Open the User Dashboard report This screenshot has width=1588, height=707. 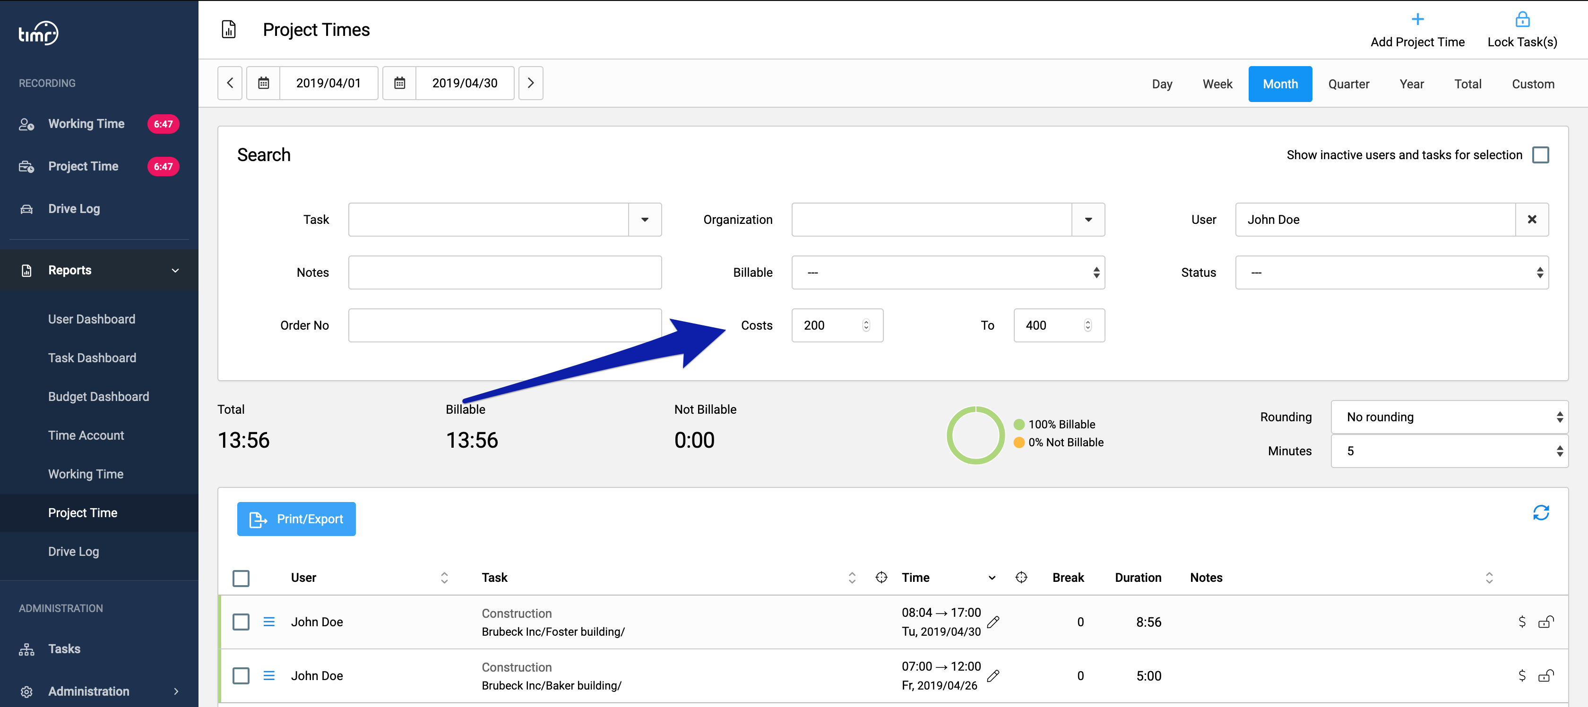[x=92, y=319]
